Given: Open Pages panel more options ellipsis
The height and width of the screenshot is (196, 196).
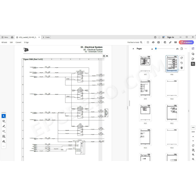Looking at the screenshot, I should 186,49.
